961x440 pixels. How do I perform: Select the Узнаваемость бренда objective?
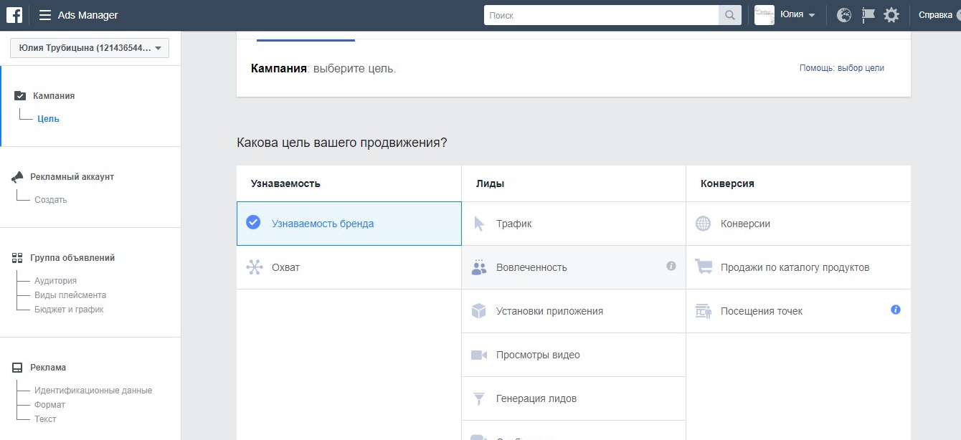(x=322, y=224)
